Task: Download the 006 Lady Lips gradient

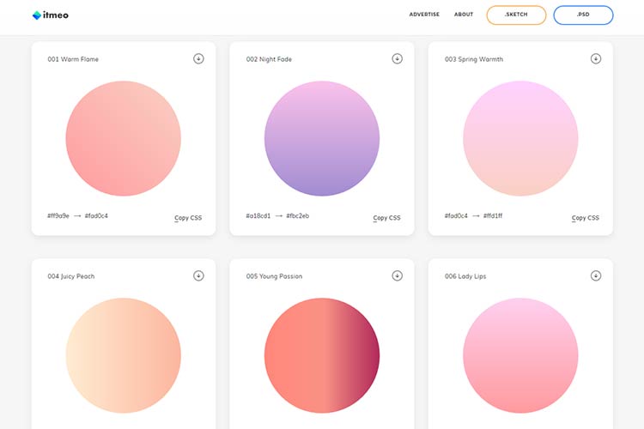Action: point(596,275)
